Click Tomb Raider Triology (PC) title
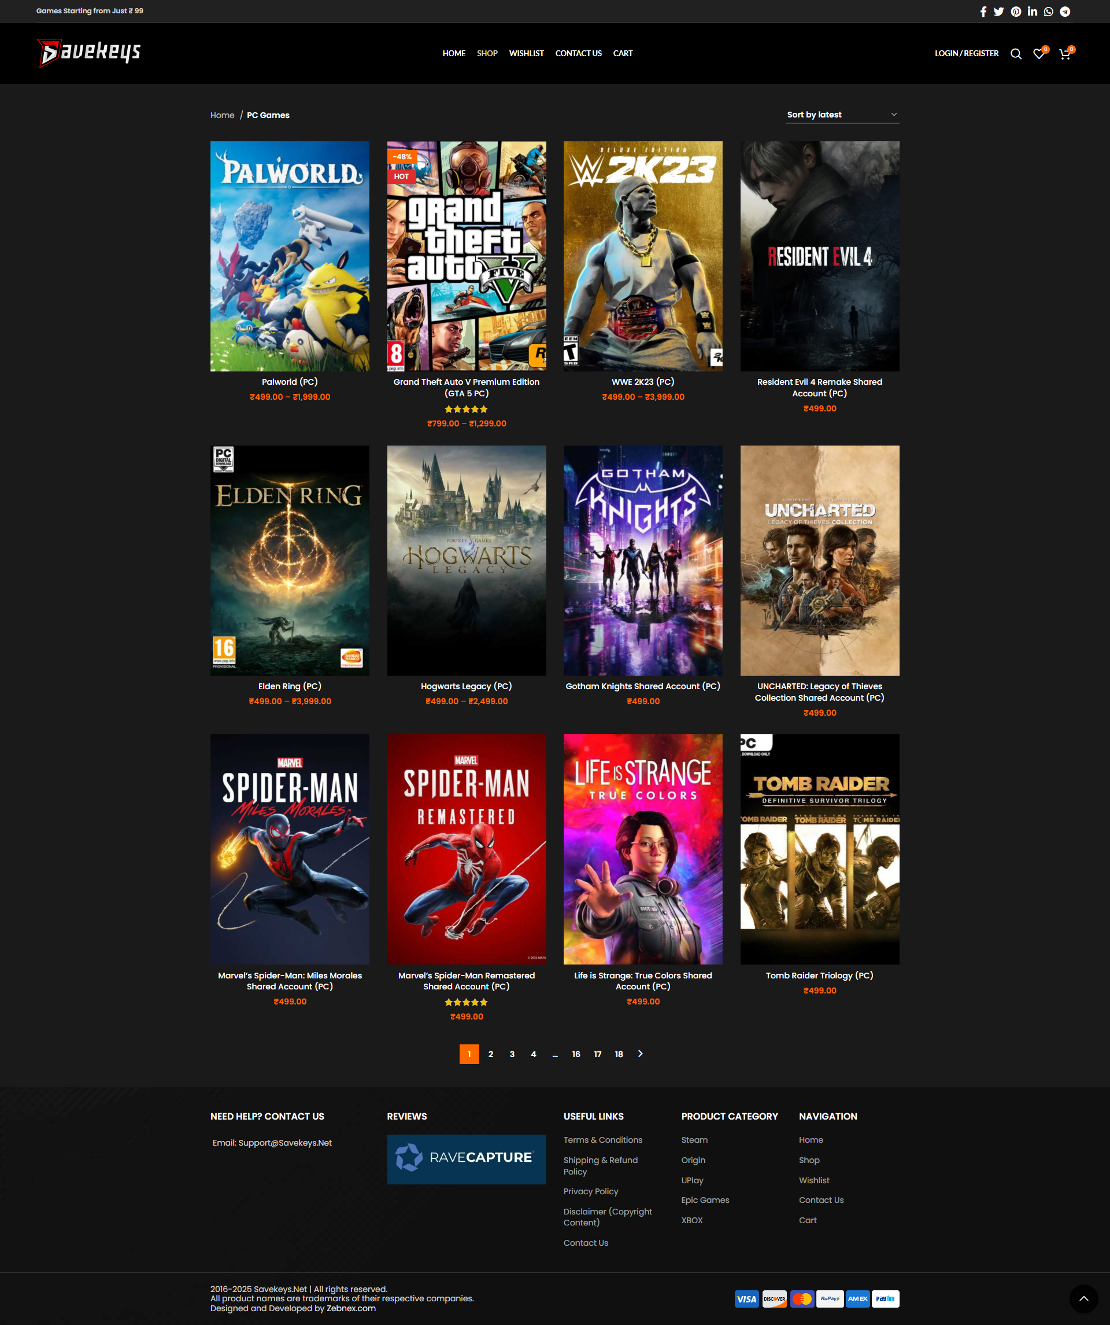The height and width of the screenshot is (1325, 1110). pyautogui.click(x=819, y=976)
